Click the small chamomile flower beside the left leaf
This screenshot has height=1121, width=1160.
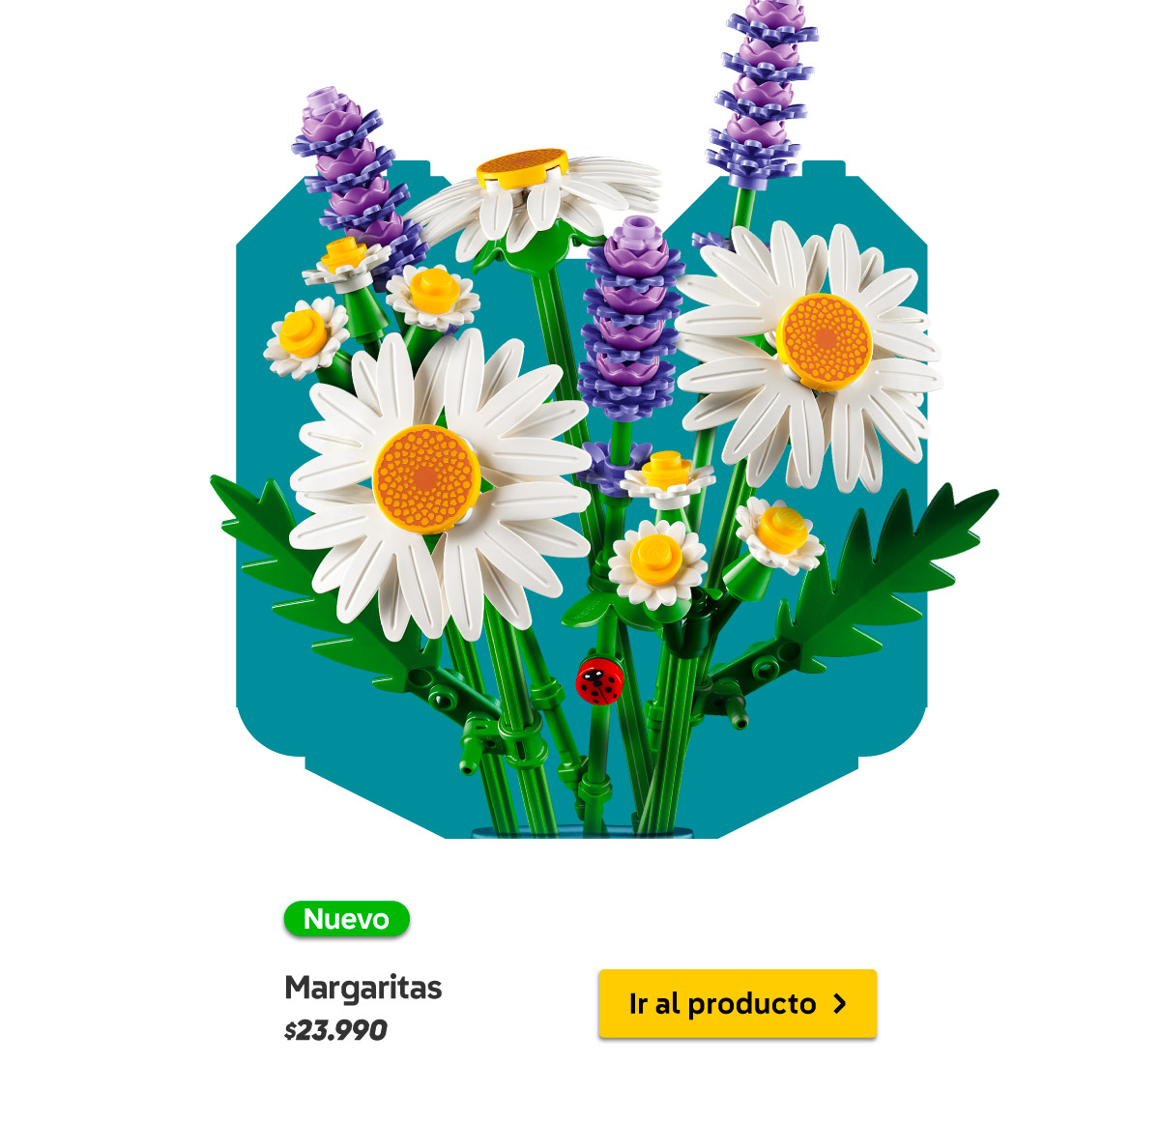point(305,336)
